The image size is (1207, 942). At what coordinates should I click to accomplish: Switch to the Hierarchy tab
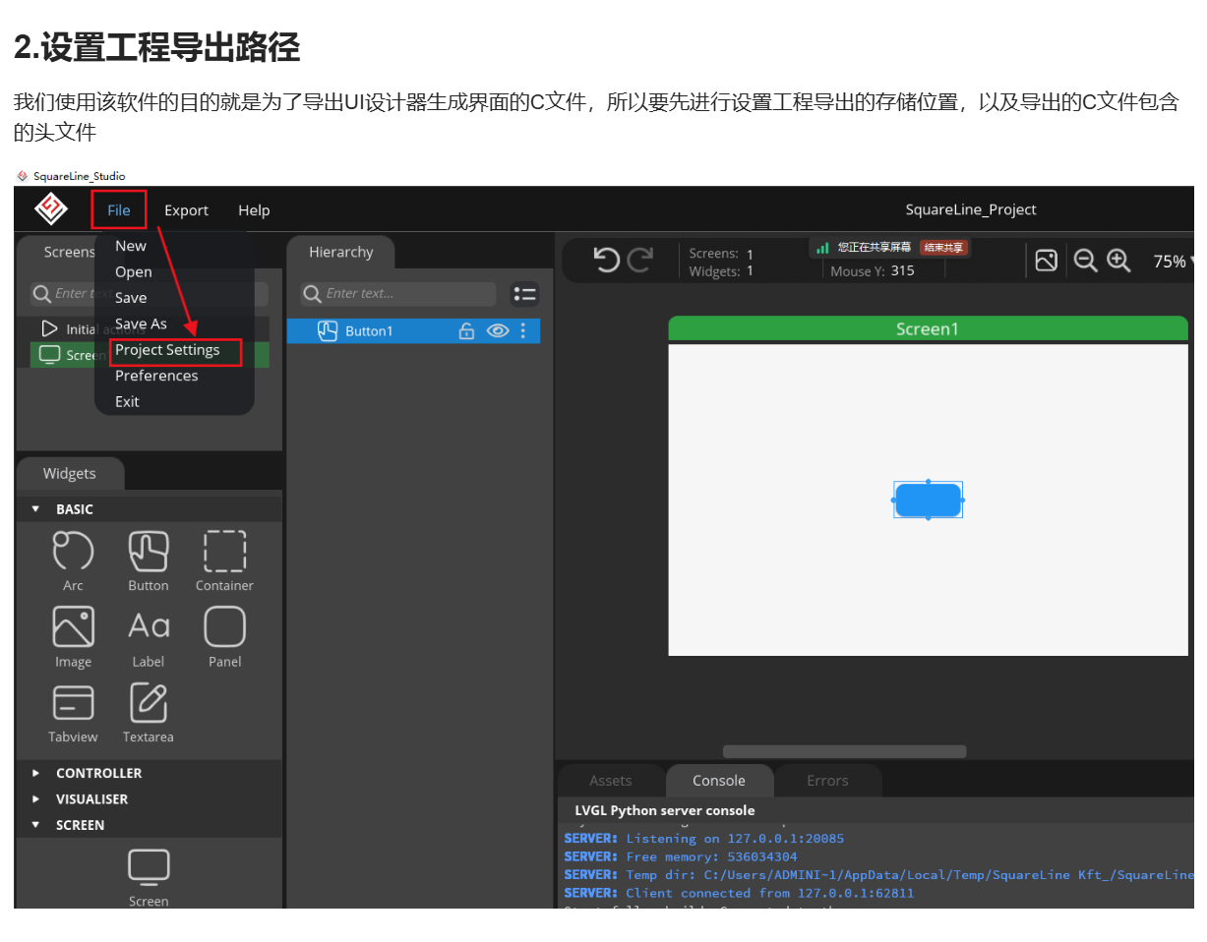pyautogui.click(x=340, y=252)
